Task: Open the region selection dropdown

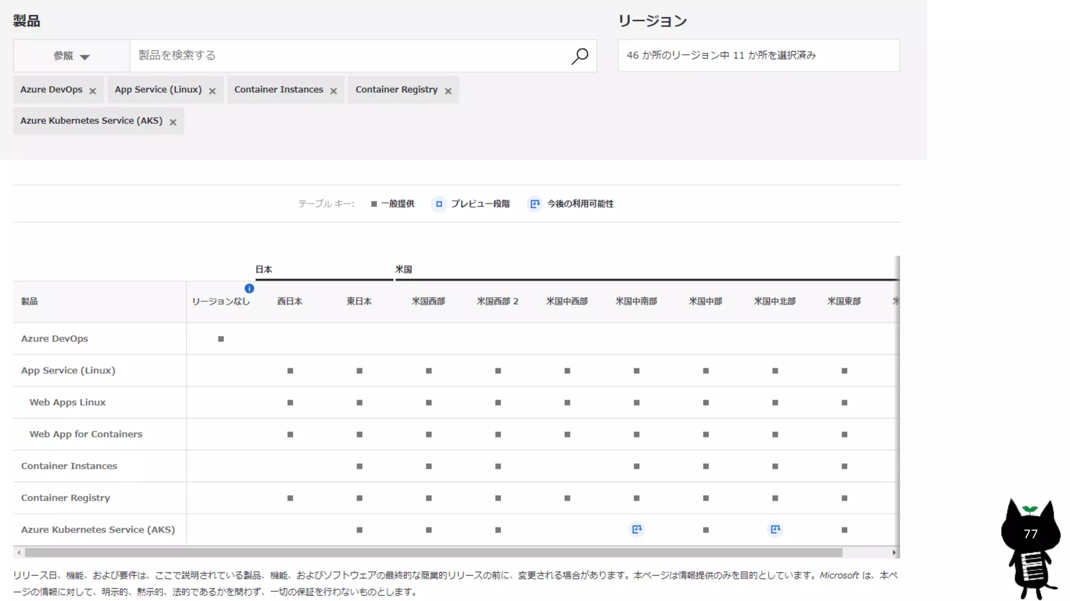Action: click(x=758, y=55)
